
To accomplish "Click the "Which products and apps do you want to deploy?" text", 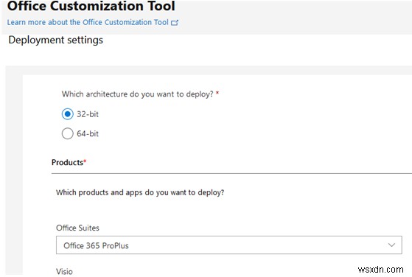I will tap(140, 192).
